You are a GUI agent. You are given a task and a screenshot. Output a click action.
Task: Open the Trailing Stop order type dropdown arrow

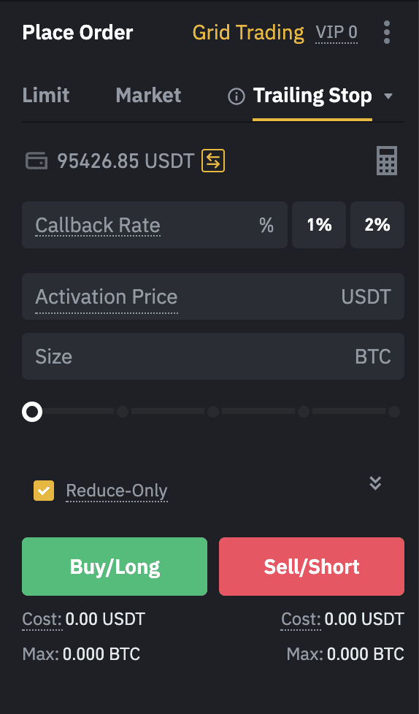tap(388, 96)
